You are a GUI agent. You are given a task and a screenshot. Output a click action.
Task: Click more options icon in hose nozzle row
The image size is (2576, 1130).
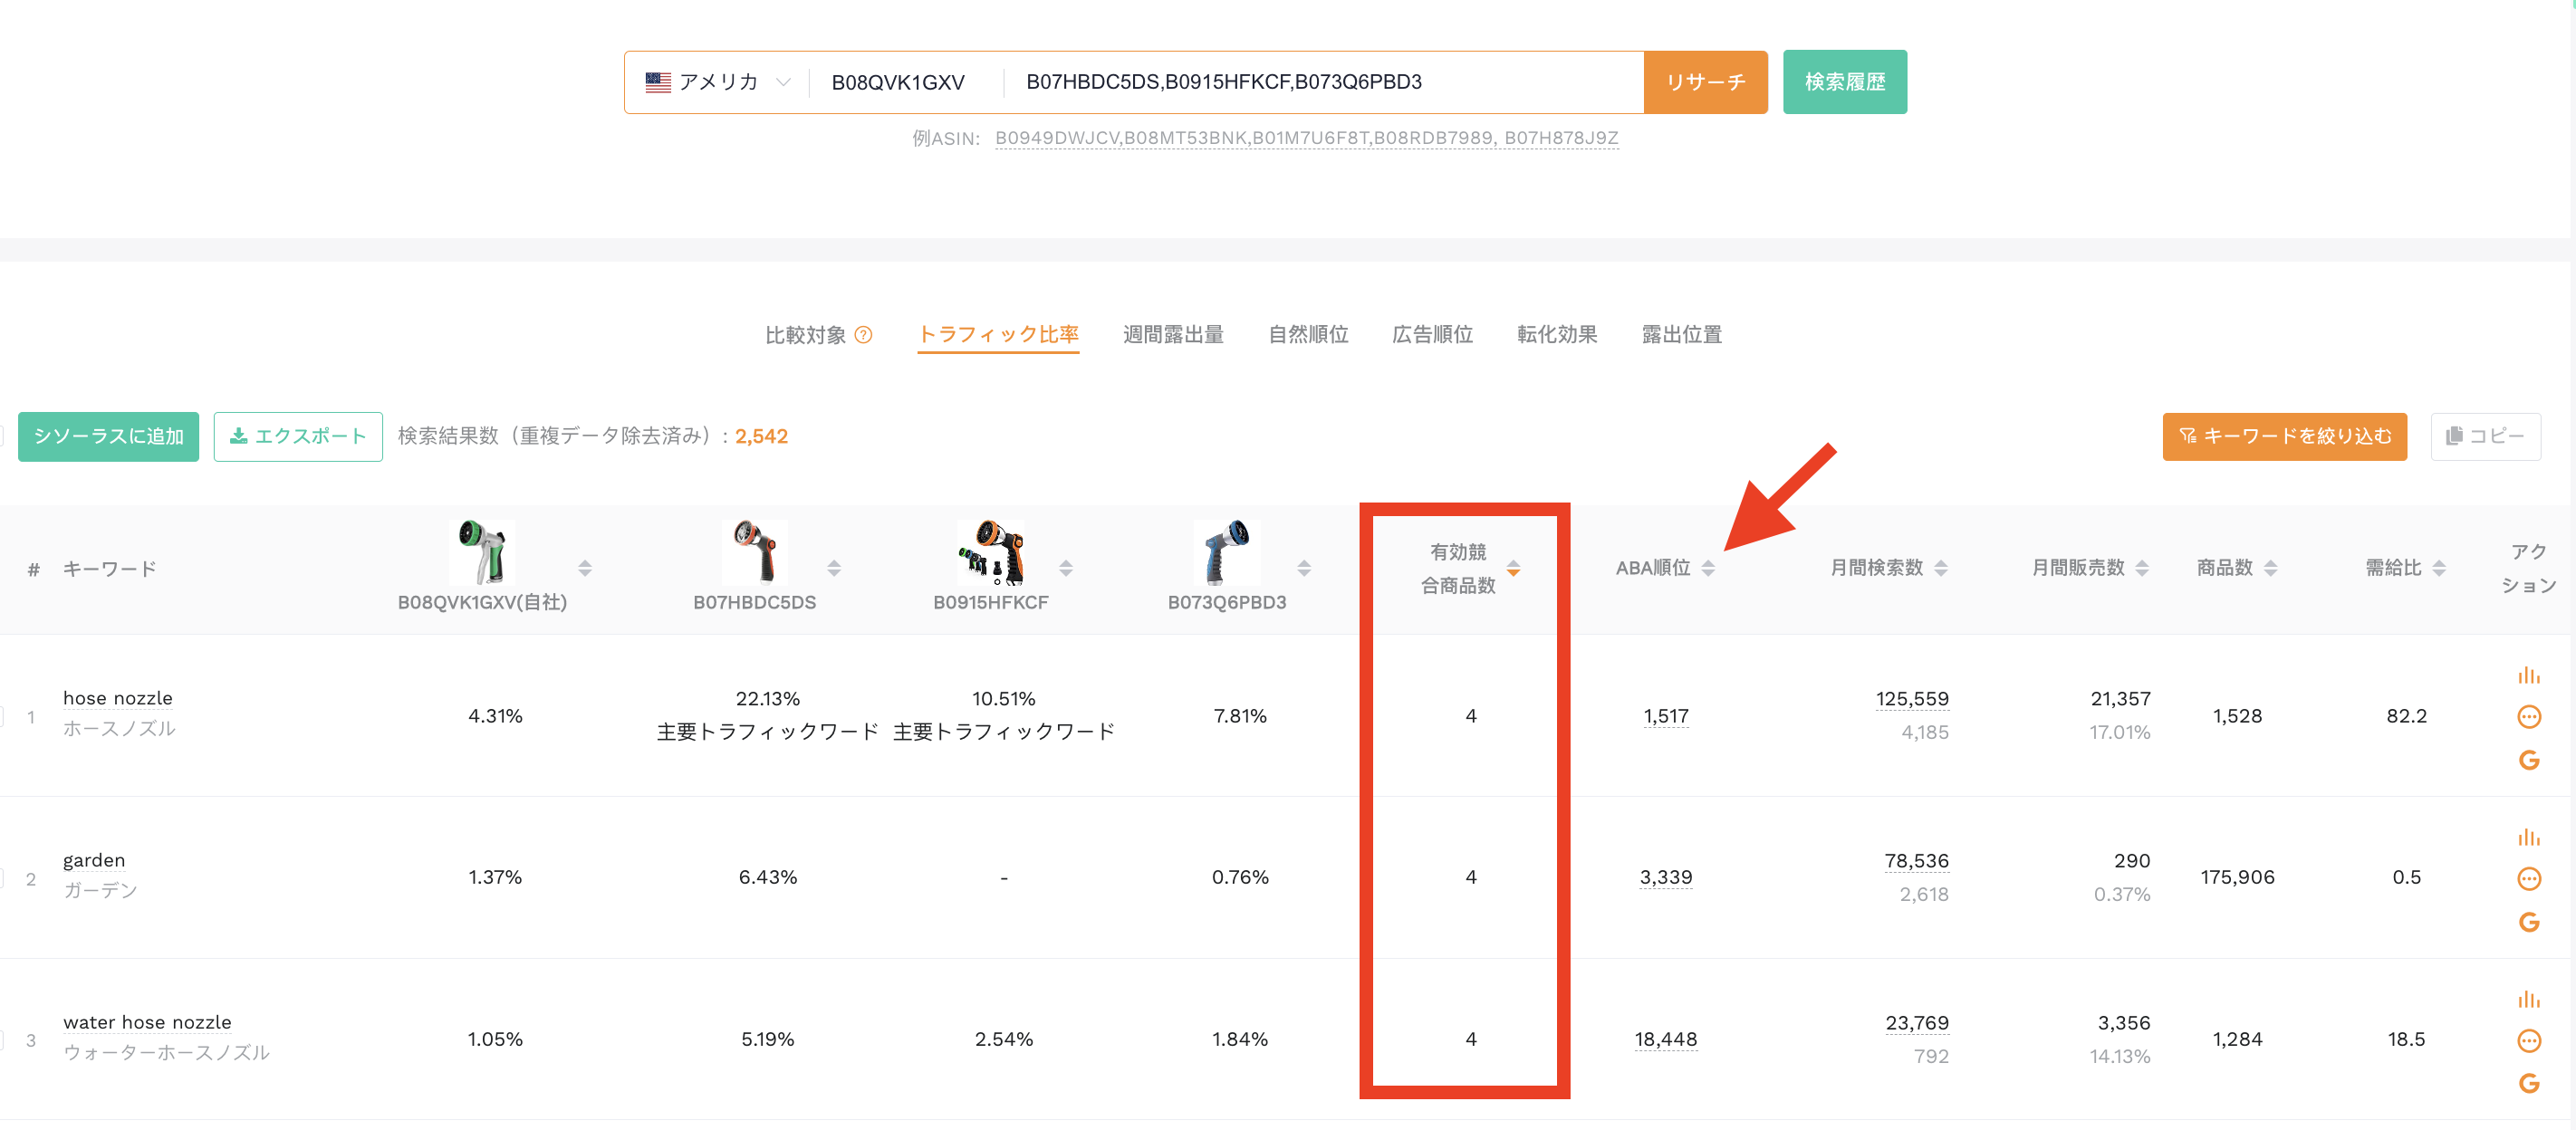tap(2528, 716)
